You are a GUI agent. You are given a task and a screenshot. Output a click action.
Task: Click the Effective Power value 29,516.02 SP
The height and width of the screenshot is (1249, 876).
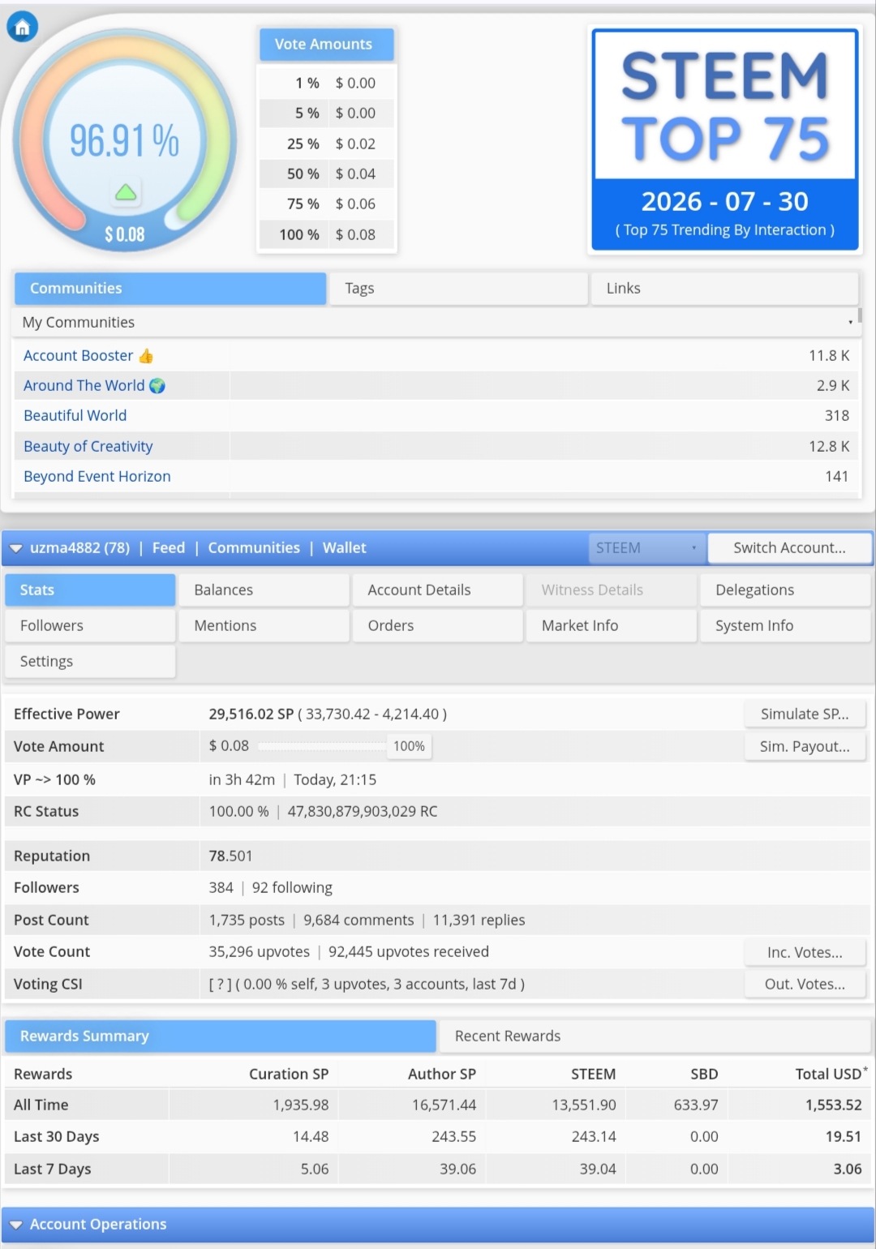pos(251,715)
